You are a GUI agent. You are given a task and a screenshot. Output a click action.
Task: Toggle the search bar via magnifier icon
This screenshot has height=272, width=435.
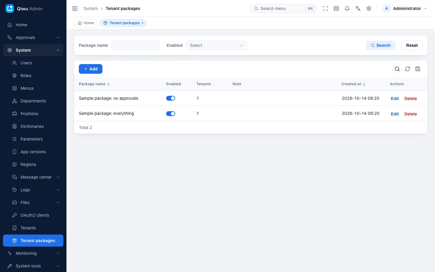pyautogui.click(x=397, y=69)
